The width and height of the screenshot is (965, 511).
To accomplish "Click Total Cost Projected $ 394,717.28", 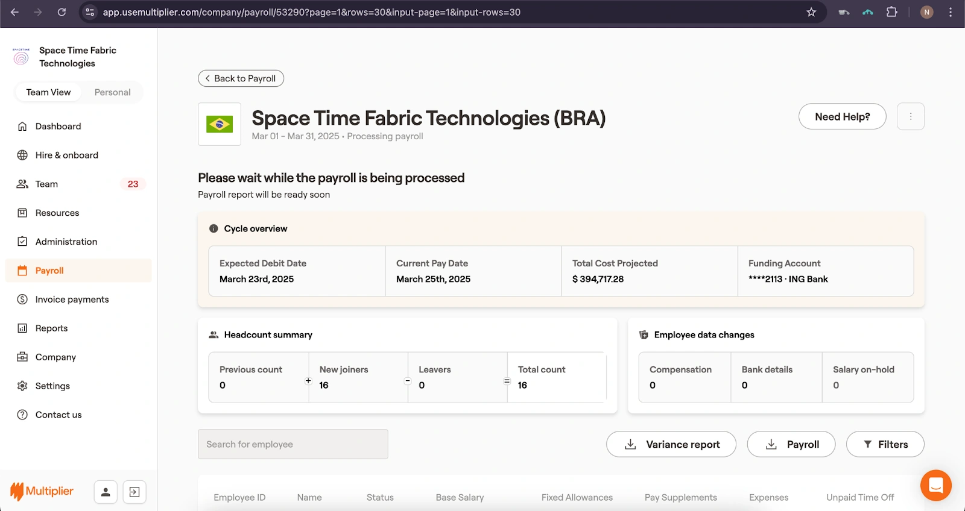I will click(x=598, y=279).
